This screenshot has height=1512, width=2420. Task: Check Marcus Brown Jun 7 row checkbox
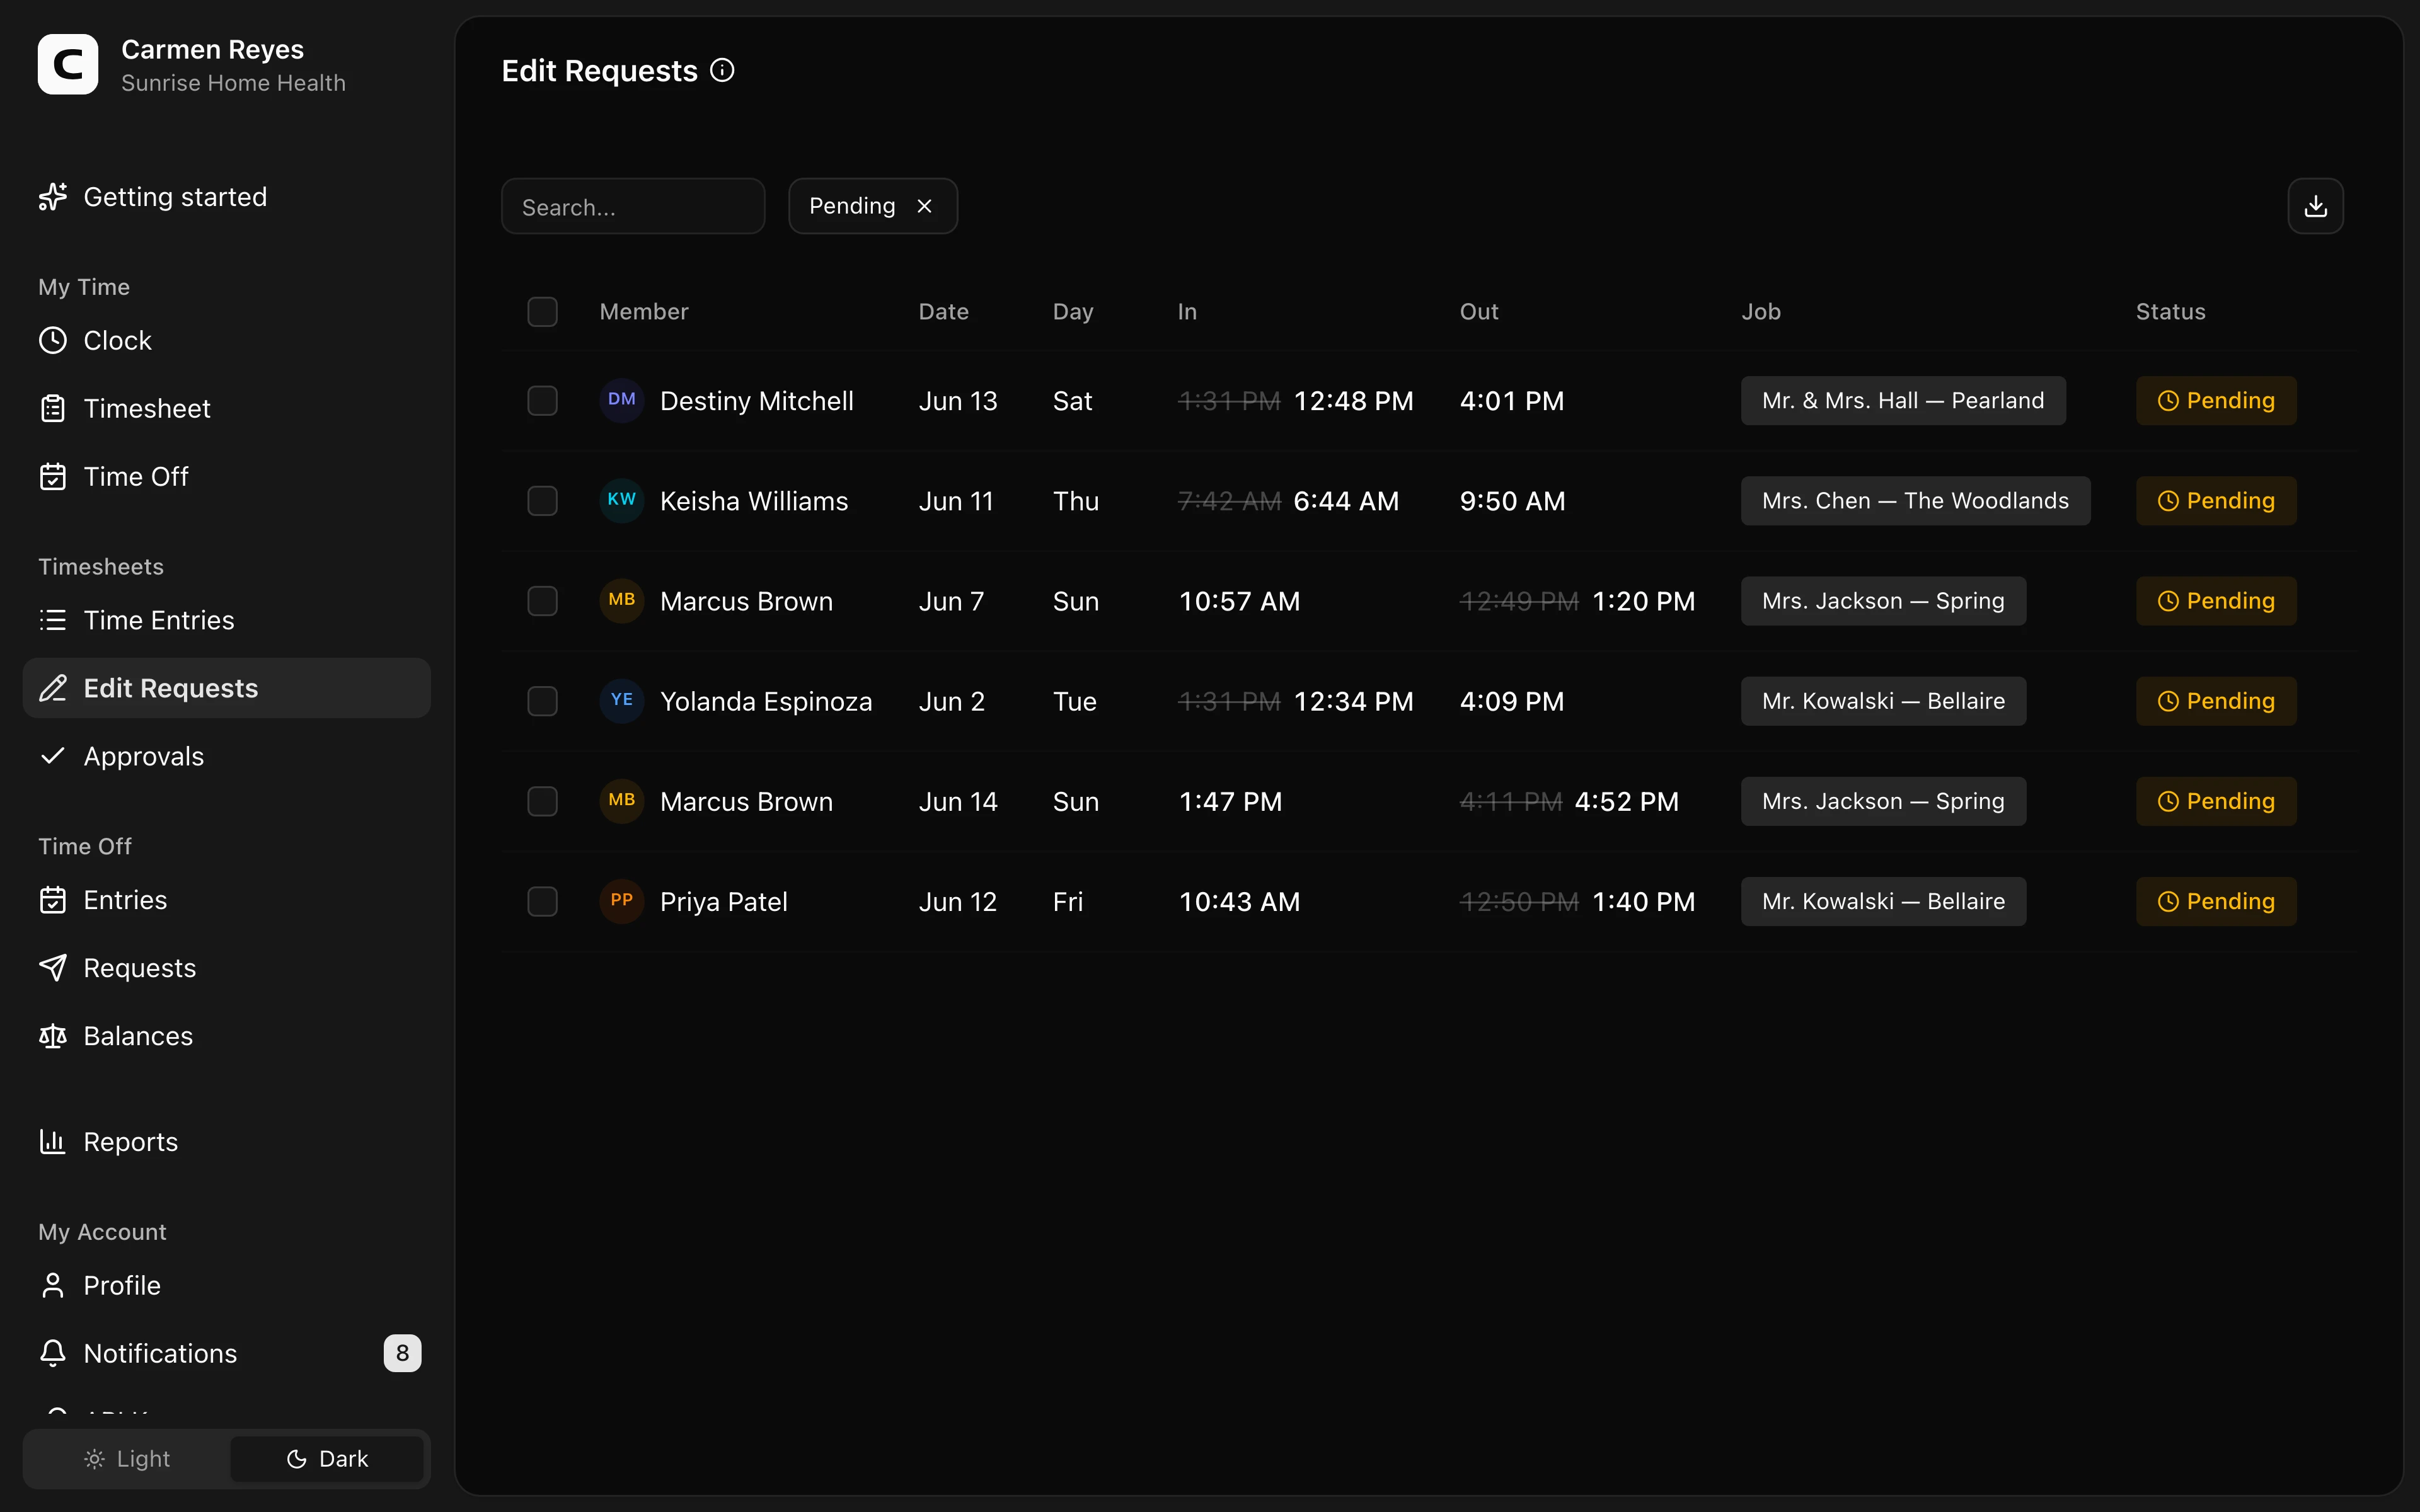tap(542, 601)
